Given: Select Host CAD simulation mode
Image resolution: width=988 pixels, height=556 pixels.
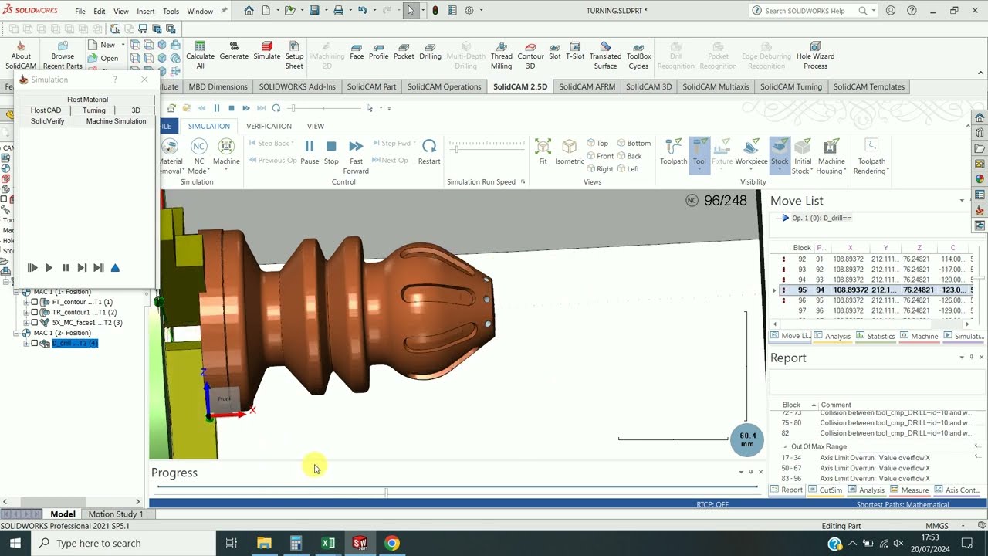Looking at the screenshot, I should [x=46, y=110].
